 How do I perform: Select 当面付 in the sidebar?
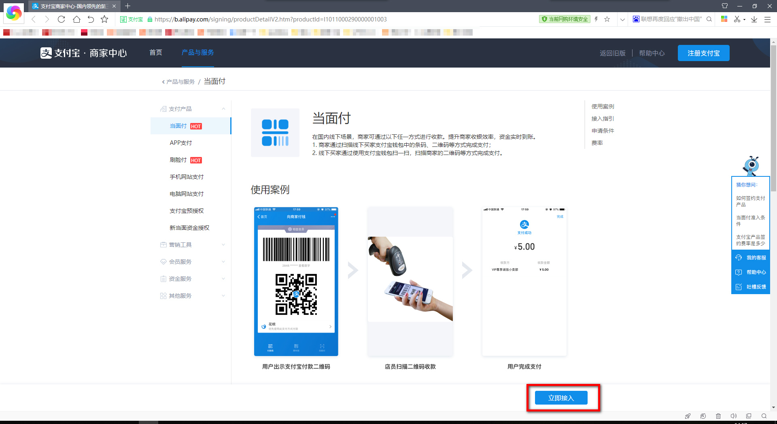(191, 126)
